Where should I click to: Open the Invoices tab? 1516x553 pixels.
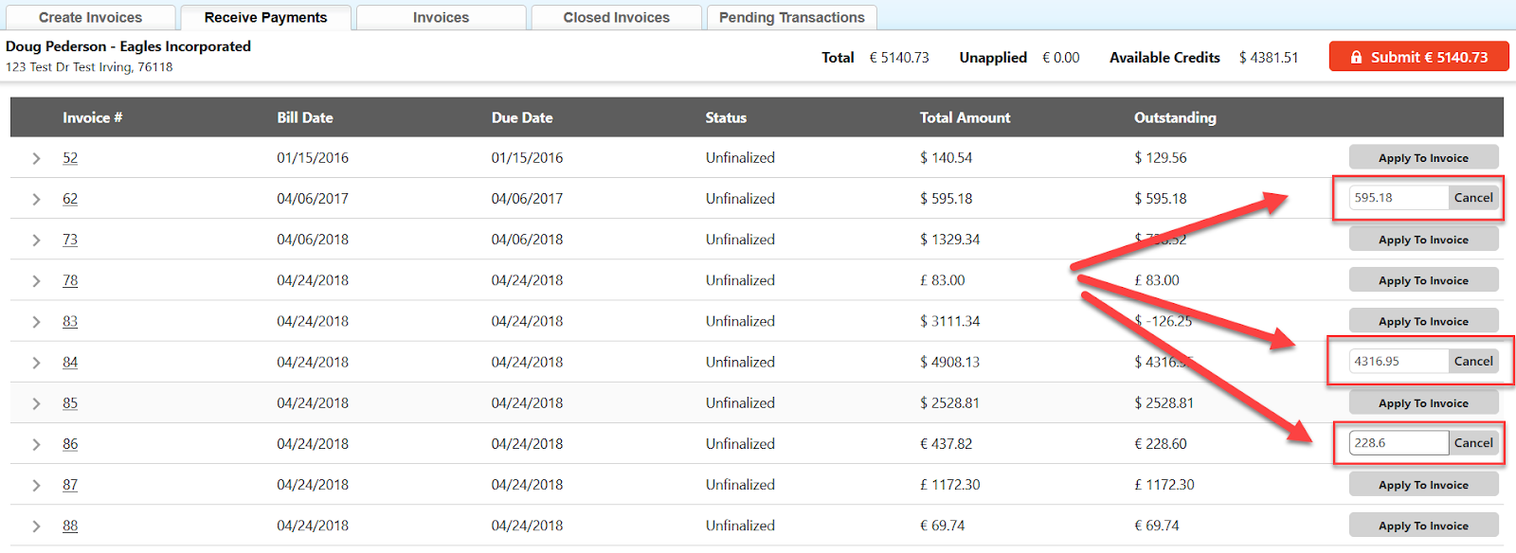tap(441, 16)
